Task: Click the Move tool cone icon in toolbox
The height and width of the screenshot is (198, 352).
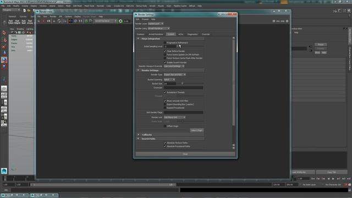Action: [4, 53]
